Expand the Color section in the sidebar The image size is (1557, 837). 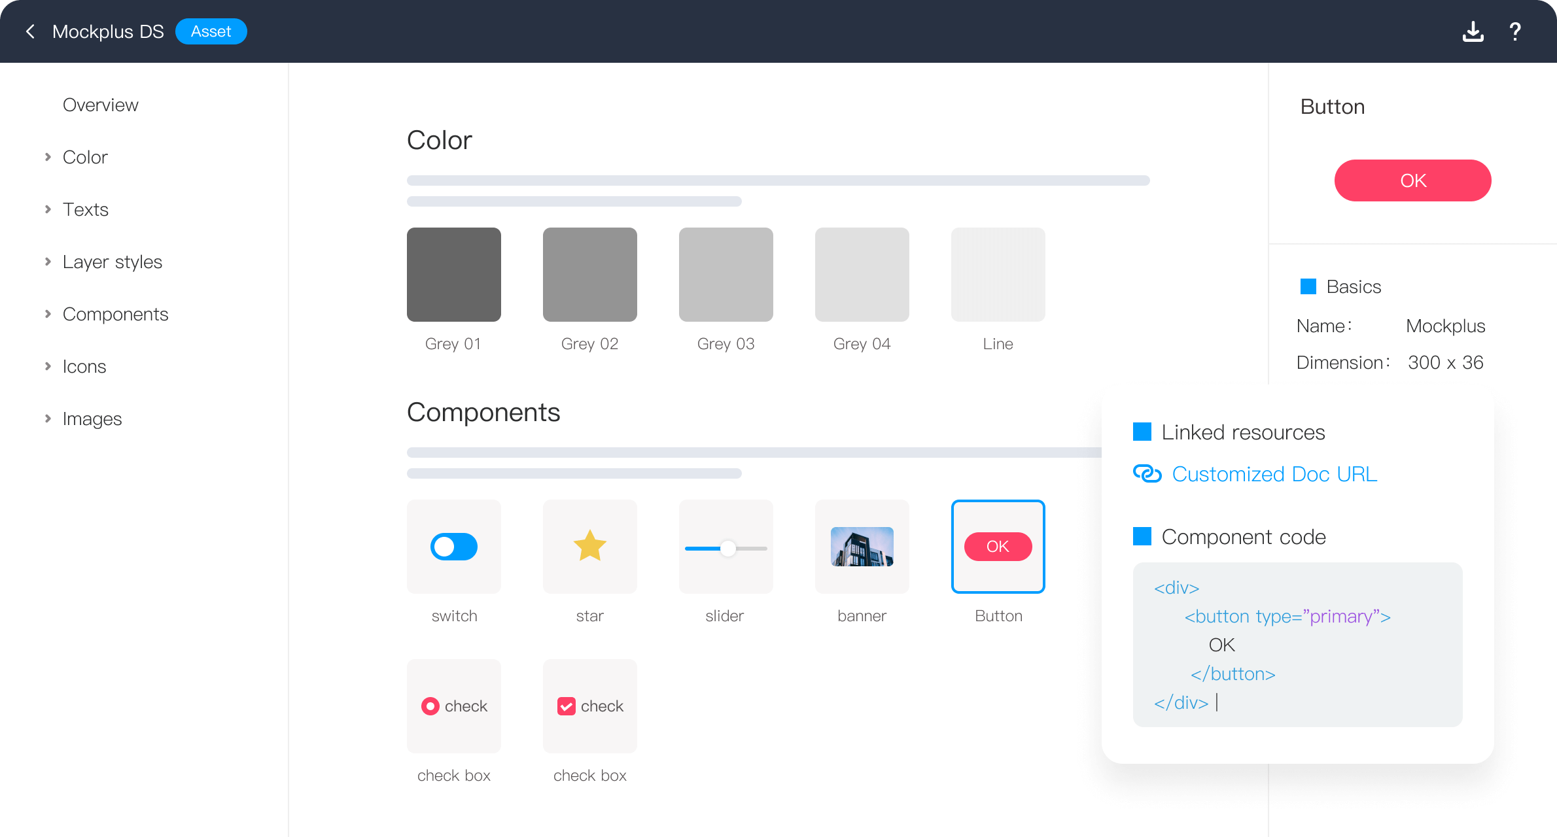point(48,157)
